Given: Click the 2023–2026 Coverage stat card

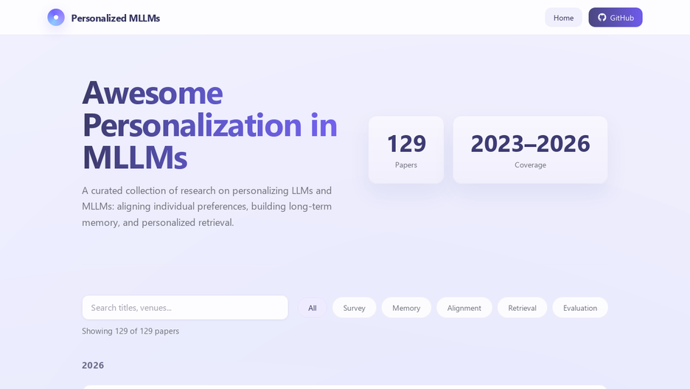Looking at the screenshot, I should point(530,150).
